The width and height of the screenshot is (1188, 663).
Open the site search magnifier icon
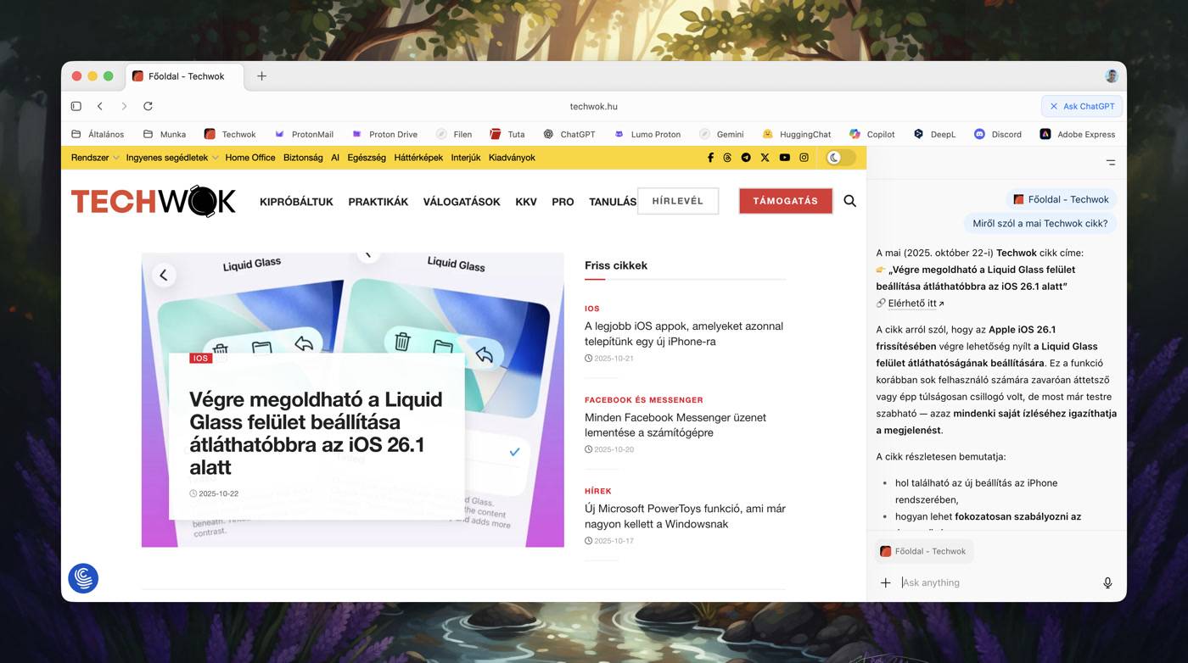[x=849, y=201]
